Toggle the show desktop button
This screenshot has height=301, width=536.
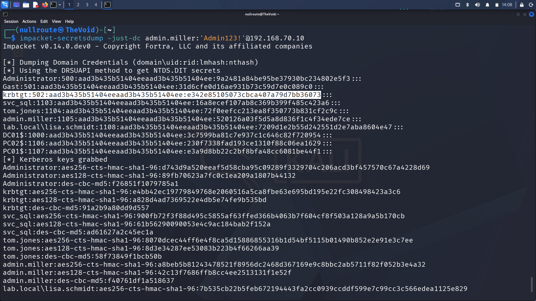16,4
